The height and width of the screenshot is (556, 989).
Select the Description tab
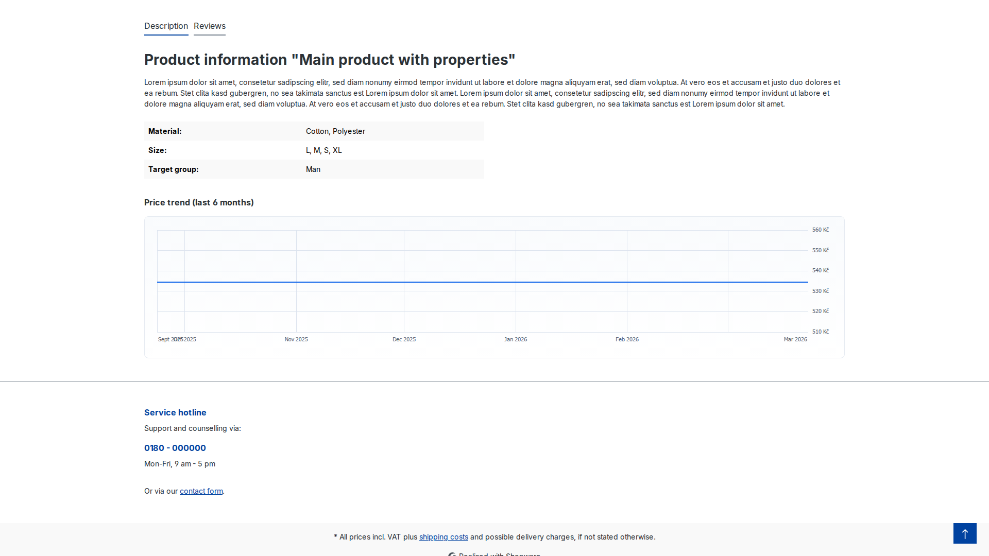[166, 26]
